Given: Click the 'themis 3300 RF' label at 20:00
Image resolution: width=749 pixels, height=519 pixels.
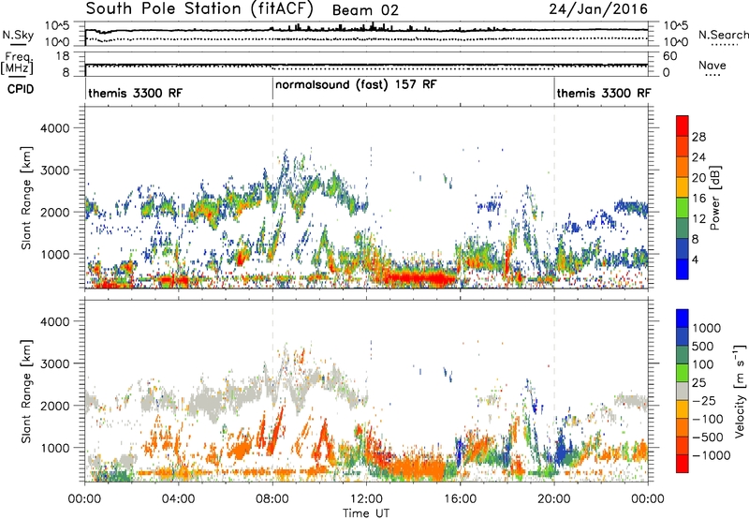Looking at the screenshot, I should [604, 93].
